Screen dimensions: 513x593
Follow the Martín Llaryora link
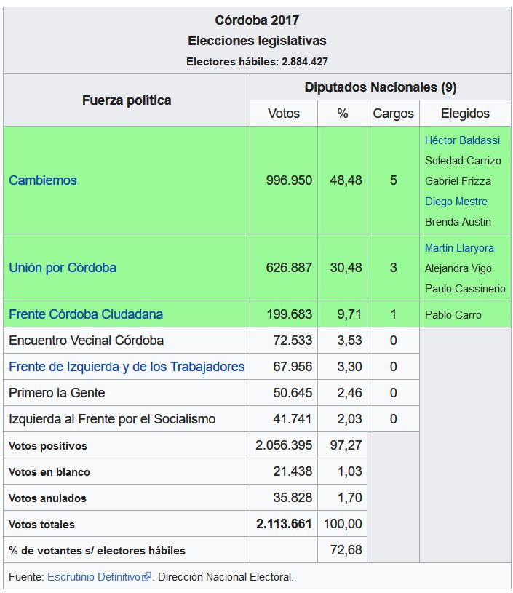pyautogui.click(x=459, y=248)
